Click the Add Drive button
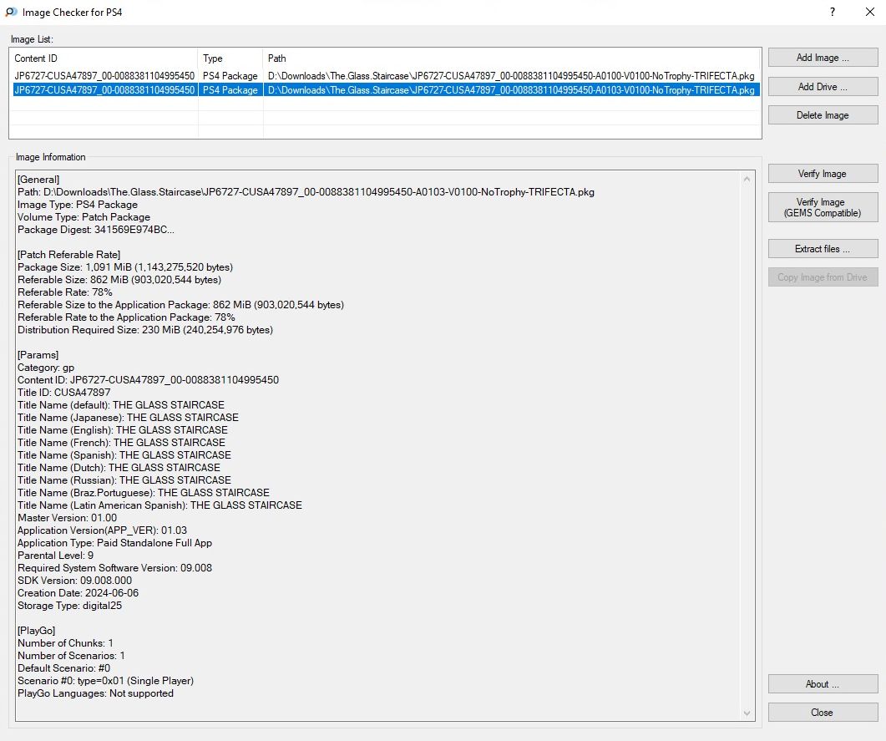Viewport: 886px width, 741px height. point(823,87)
